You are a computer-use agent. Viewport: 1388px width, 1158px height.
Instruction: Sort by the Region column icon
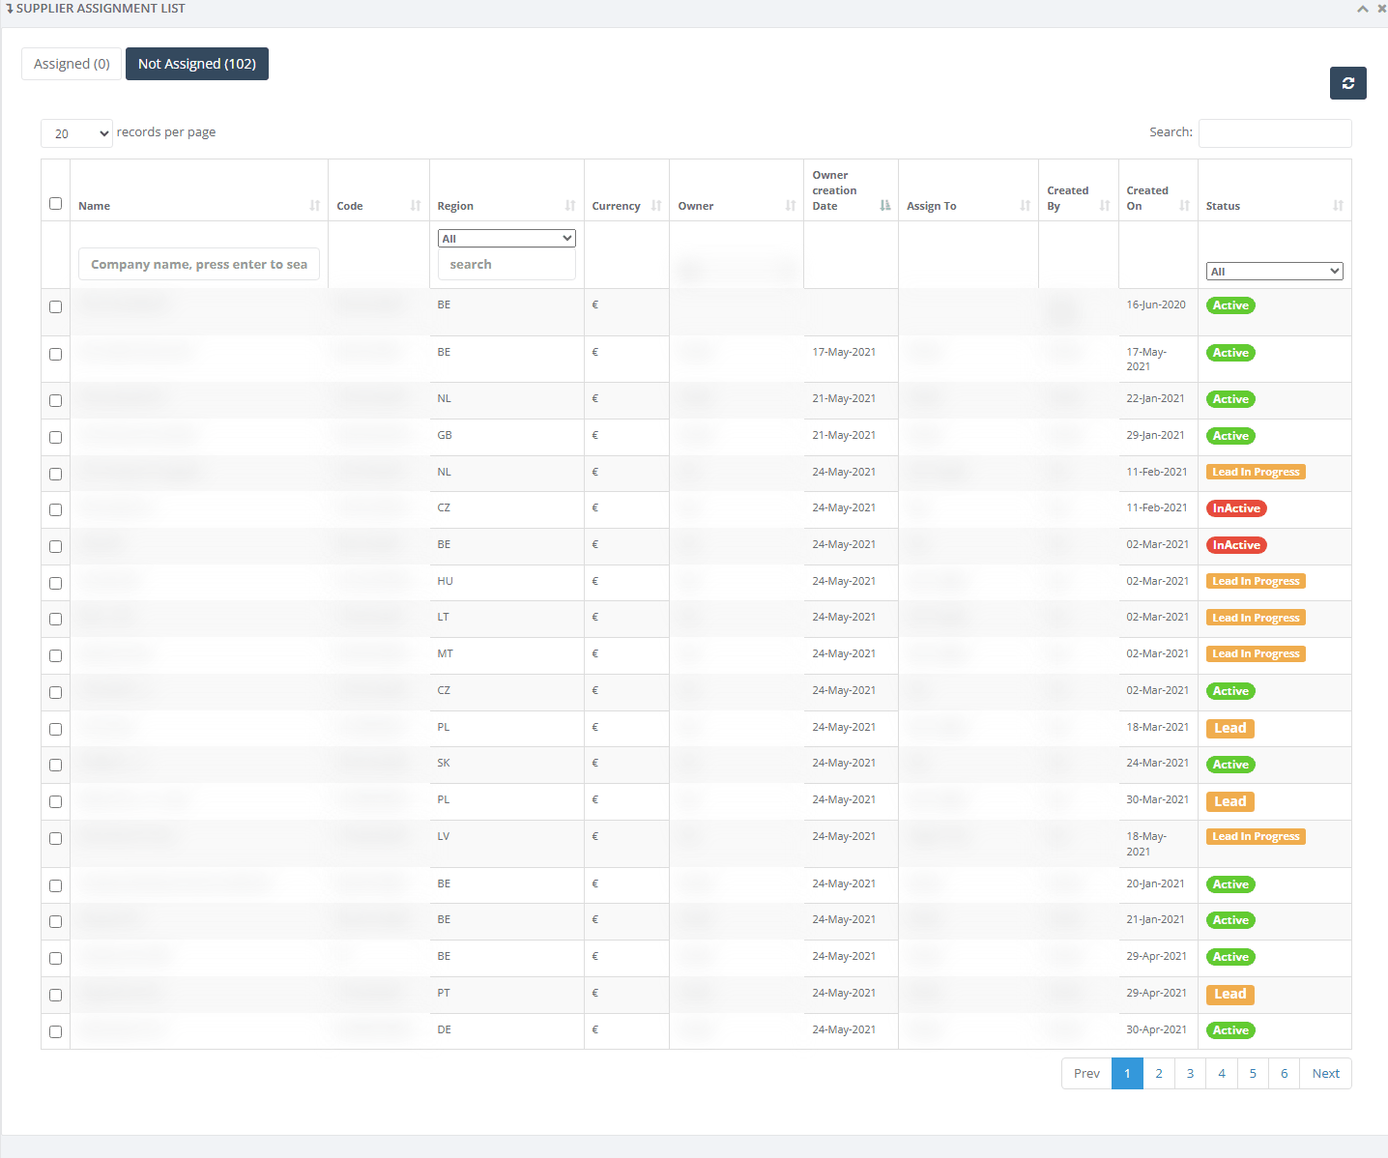click(x=570, y=206)
